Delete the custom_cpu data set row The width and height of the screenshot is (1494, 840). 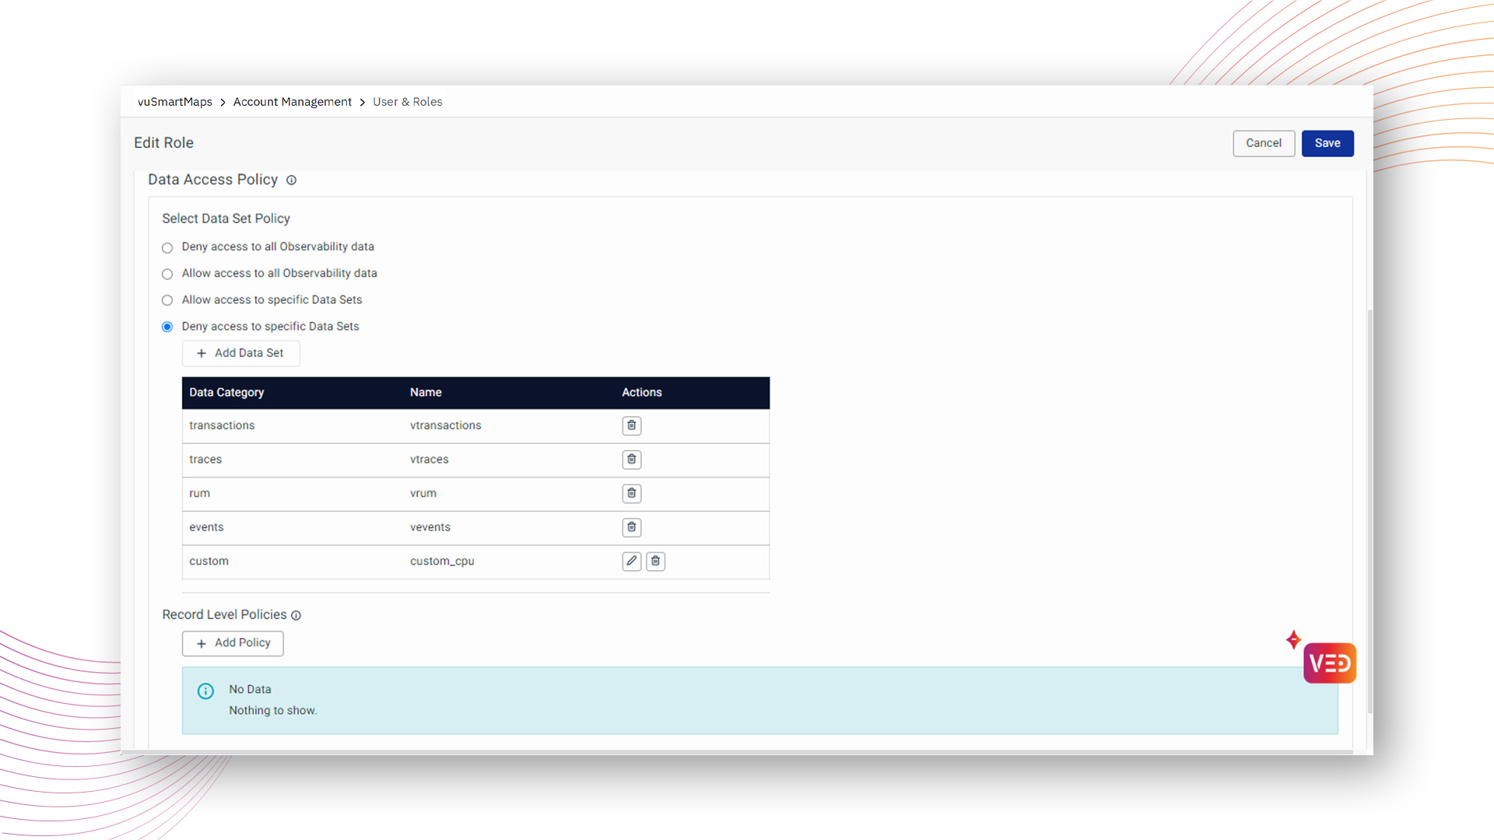pos(655,561)
